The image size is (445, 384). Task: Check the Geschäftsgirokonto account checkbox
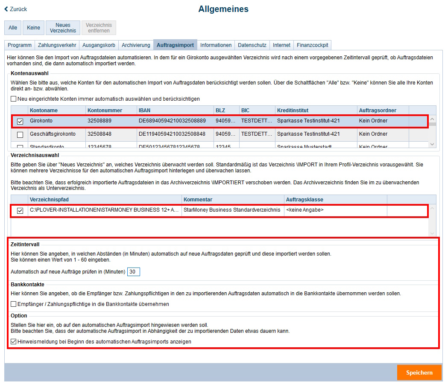click(20, 135)
